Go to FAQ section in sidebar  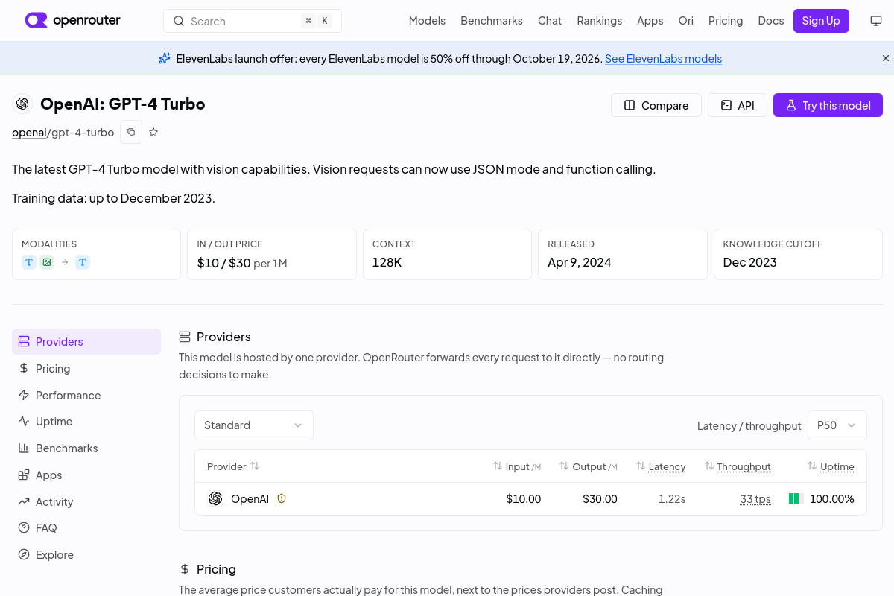(86, 528)
